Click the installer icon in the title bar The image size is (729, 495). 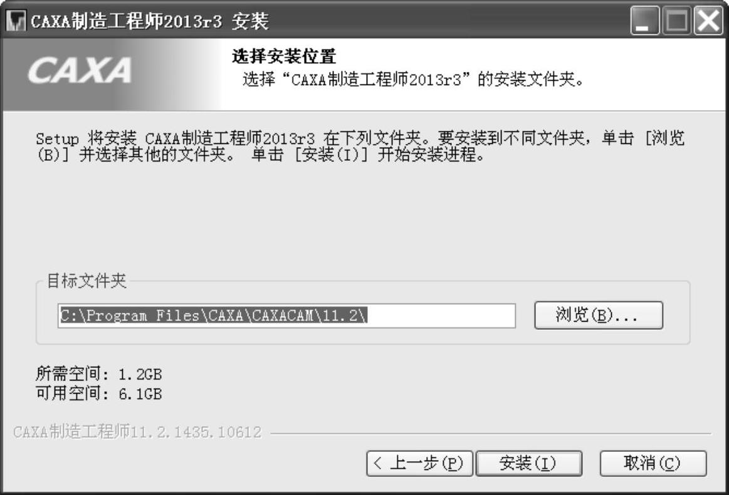(16, 21)
